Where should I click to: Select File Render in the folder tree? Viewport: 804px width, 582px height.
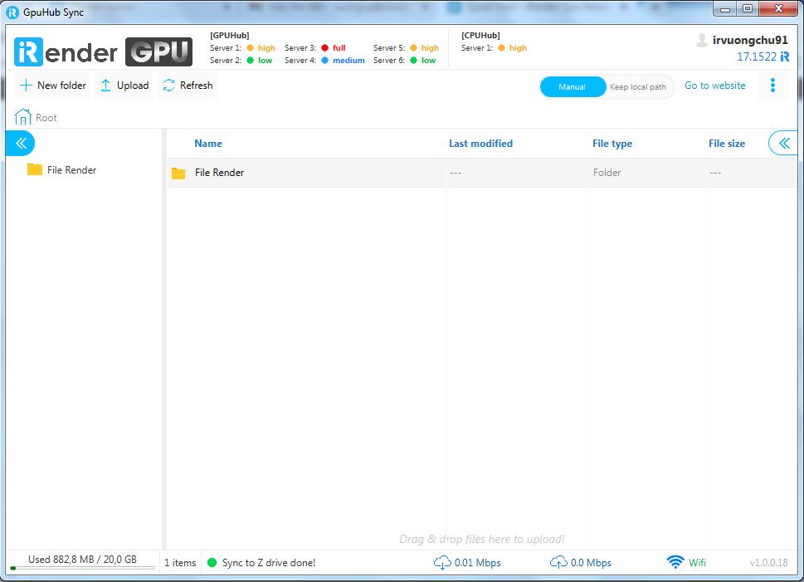[x=71, y=169]
